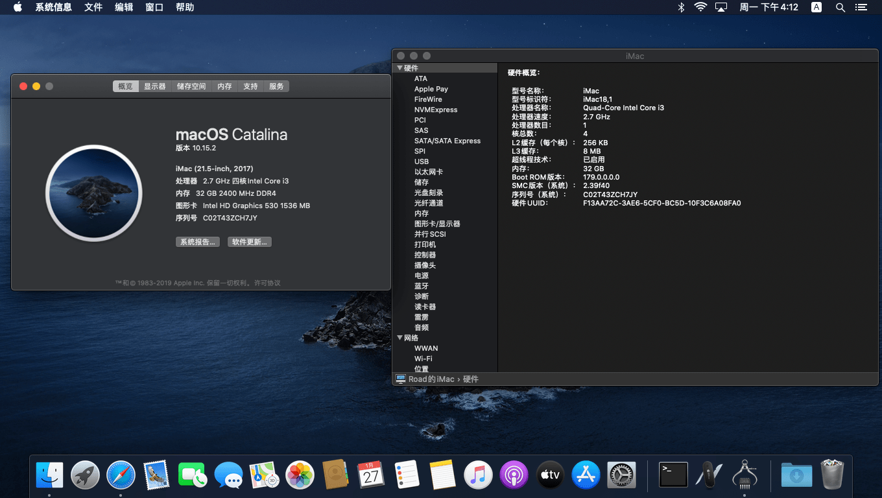Click the Bluetooth status icon
The height and width of the screenshot is (498, 882).
pos(681,7)
